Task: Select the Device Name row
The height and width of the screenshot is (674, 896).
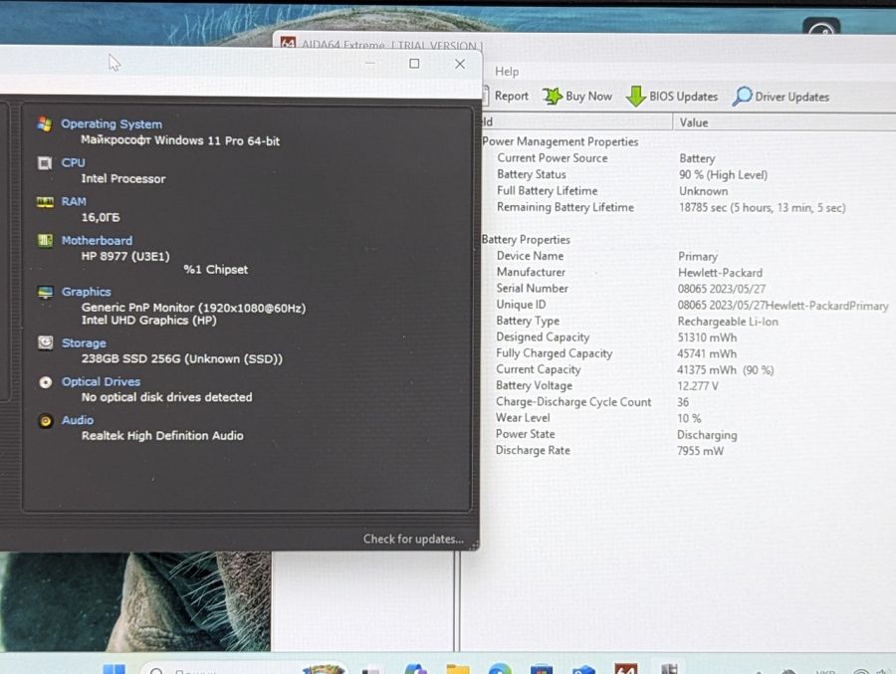Action: [689, 256]
